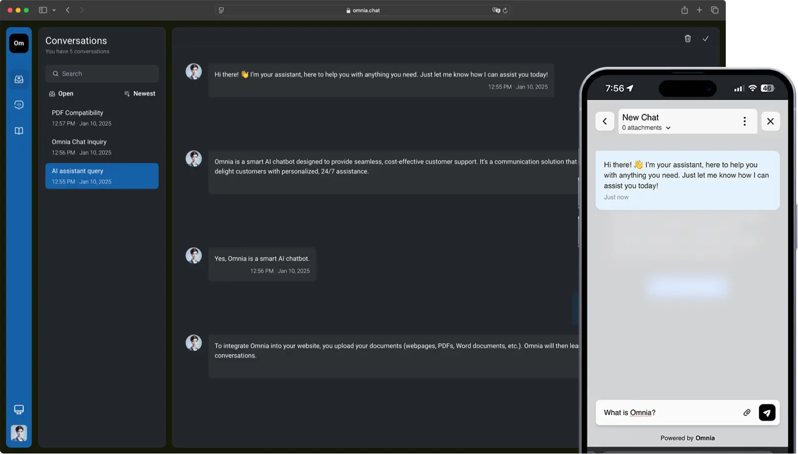798x454 pixels.
Task: Open the three-dot menu in New Chat header
Action: click(x=745, y=121)
